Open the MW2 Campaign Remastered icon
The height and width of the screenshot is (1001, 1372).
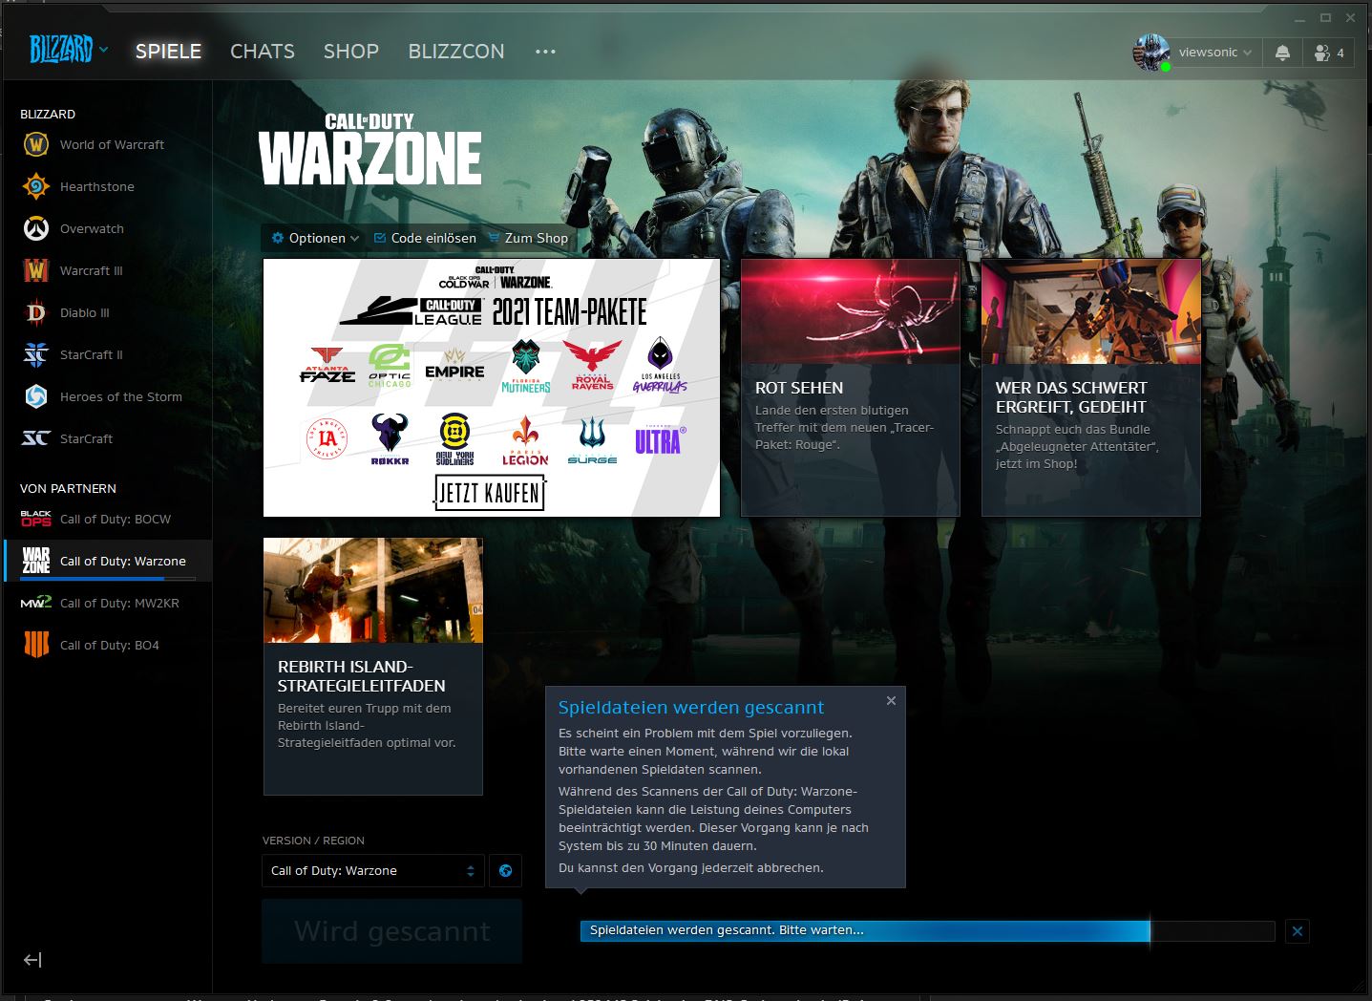[36, 603]
